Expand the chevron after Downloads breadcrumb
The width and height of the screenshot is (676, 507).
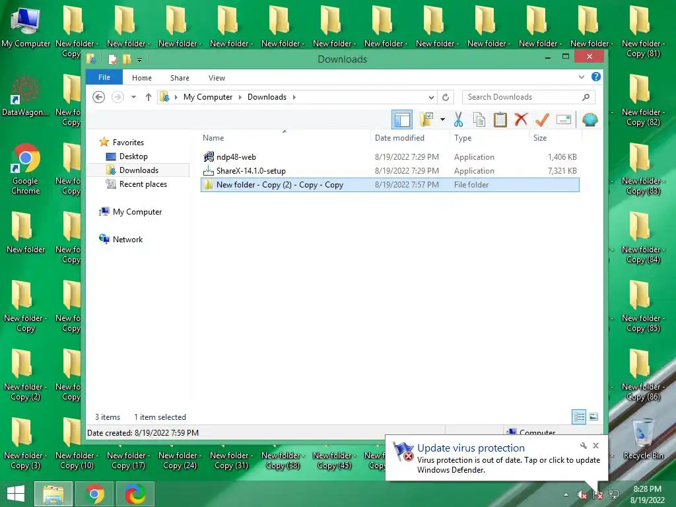click(x=294, y=97)
